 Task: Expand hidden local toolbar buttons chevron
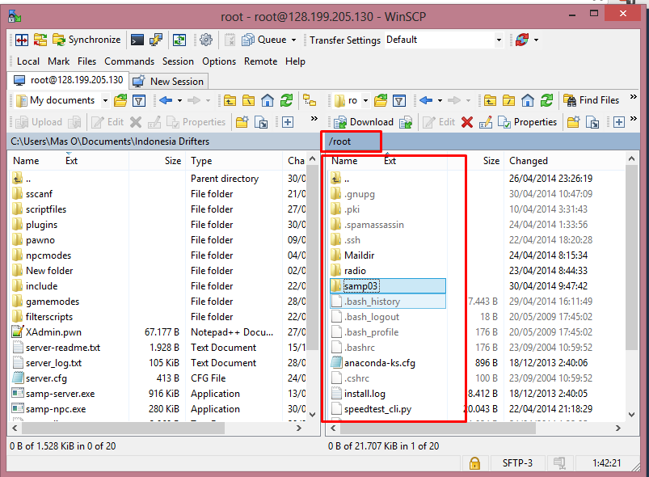pos(314,118)
